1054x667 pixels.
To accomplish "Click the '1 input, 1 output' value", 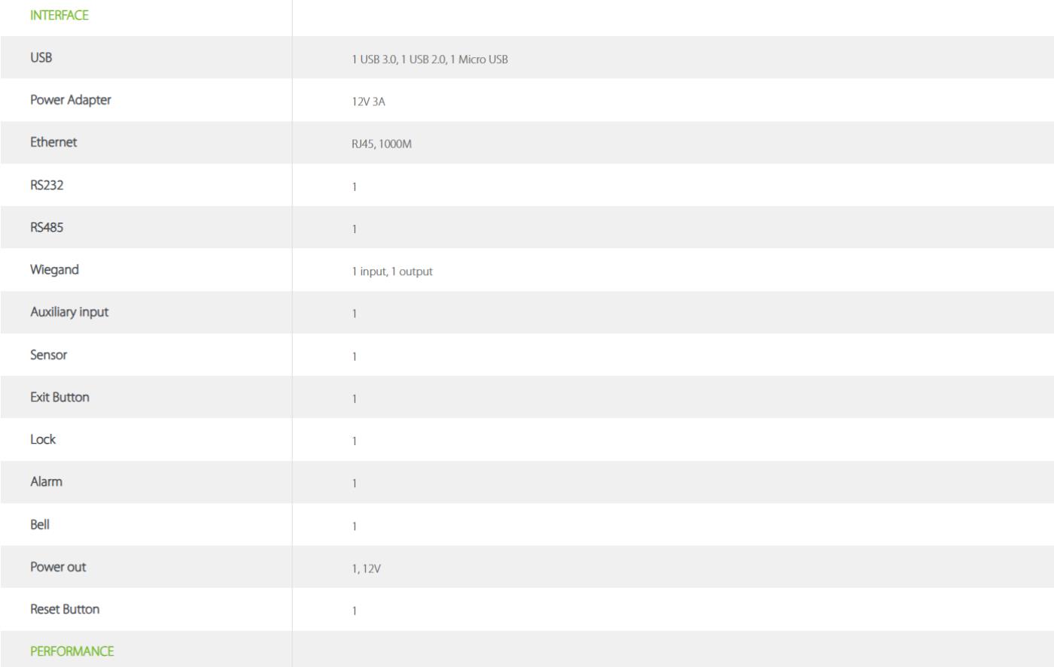I will click(x=392, y=271).
